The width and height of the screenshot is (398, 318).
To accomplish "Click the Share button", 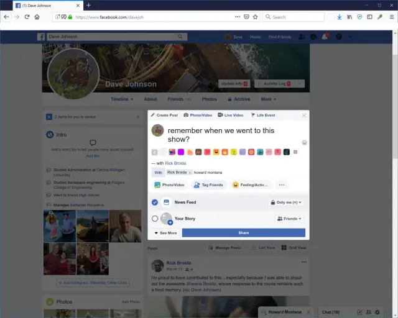I will click(x=244, y=233).
